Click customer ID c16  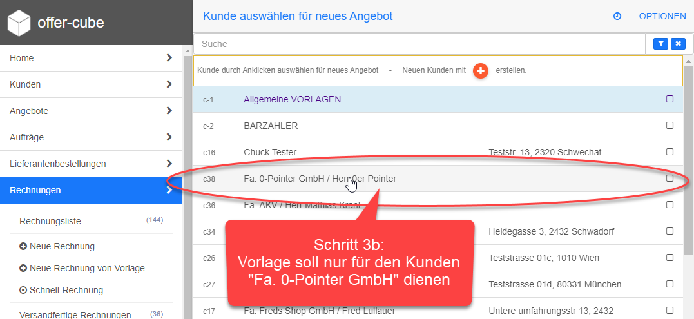[209, 153]
